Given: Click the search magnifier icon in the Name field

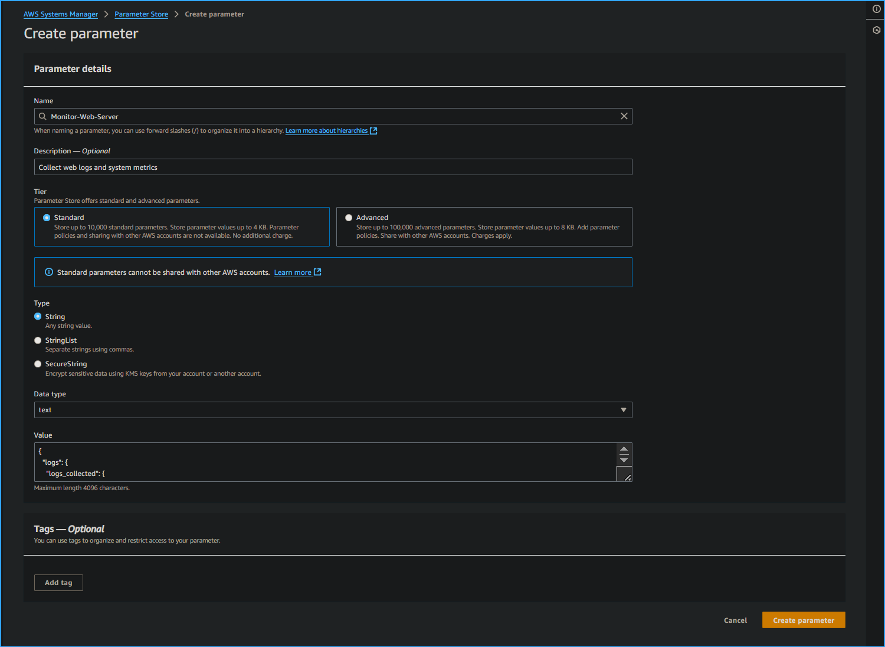Looking at the screenshot, I should [42, 116].
